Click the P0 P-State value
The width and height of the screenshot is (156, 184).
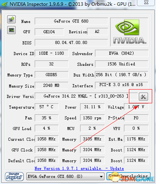click(x=136, y=118)
